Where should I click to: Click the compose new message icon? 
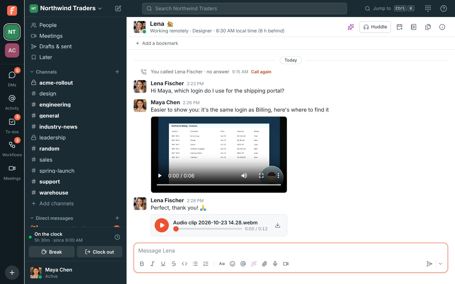(x=118, y=9)
